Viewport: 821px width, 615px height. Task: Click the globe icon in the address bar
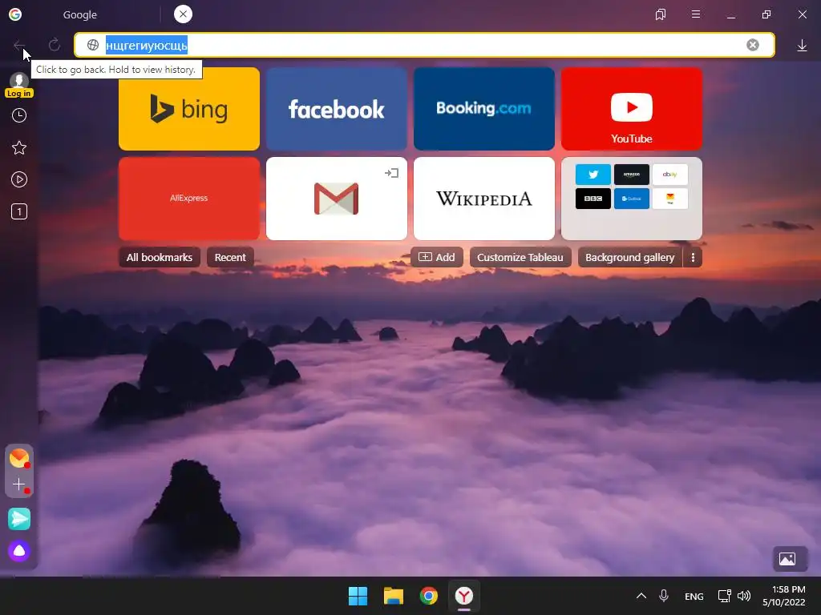coord(93,45)
